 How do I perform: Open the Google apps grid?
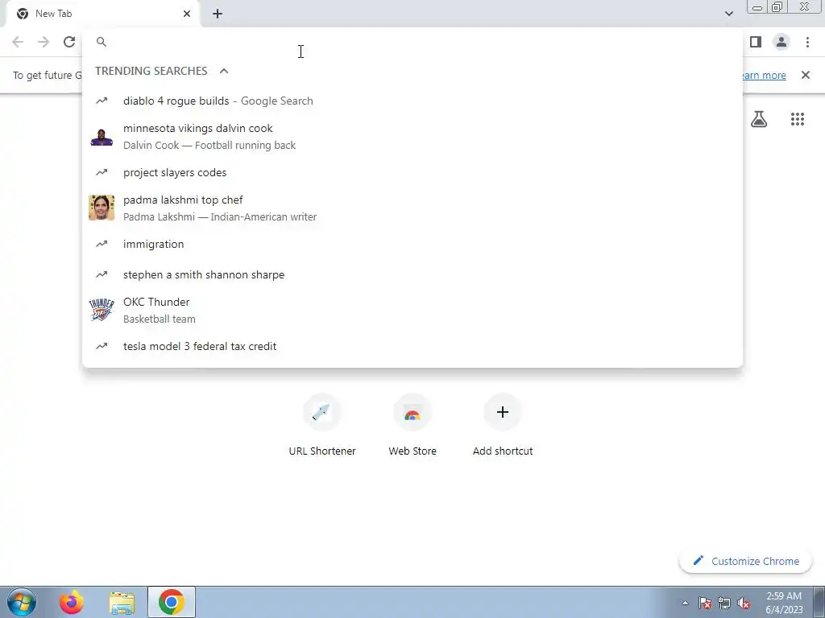[x=798, y=119]
